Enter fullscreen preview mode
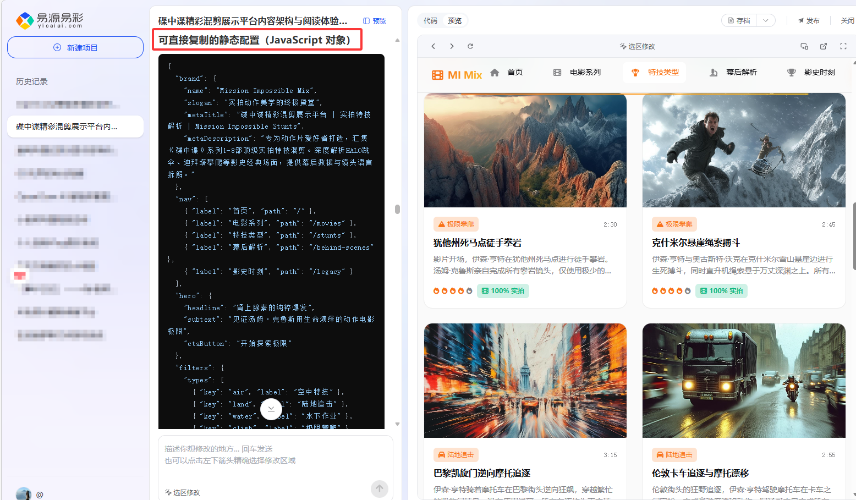This screenshot has width=856, height=500. pyautogui.click(x=843, y=46)
